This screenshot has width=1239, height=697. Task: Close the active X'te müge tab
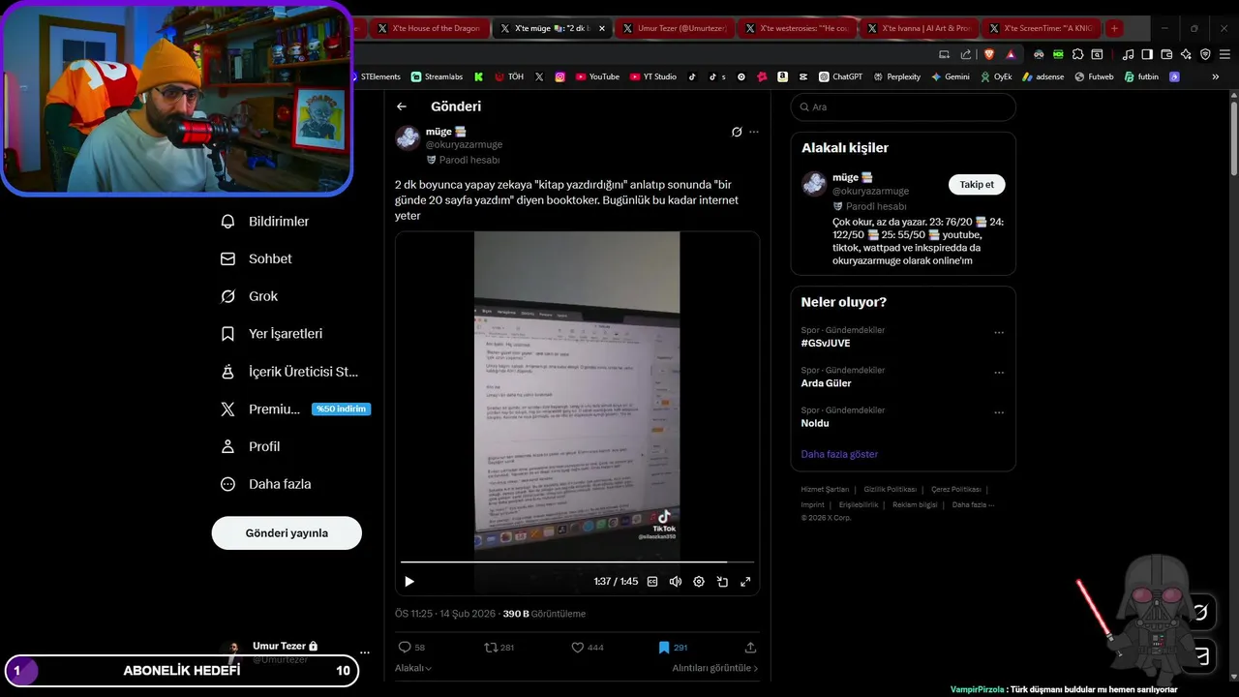click(602, 28)
